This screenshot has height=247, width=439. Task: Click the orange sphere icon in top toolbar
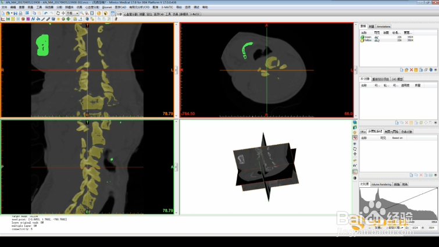click(99, 13)
